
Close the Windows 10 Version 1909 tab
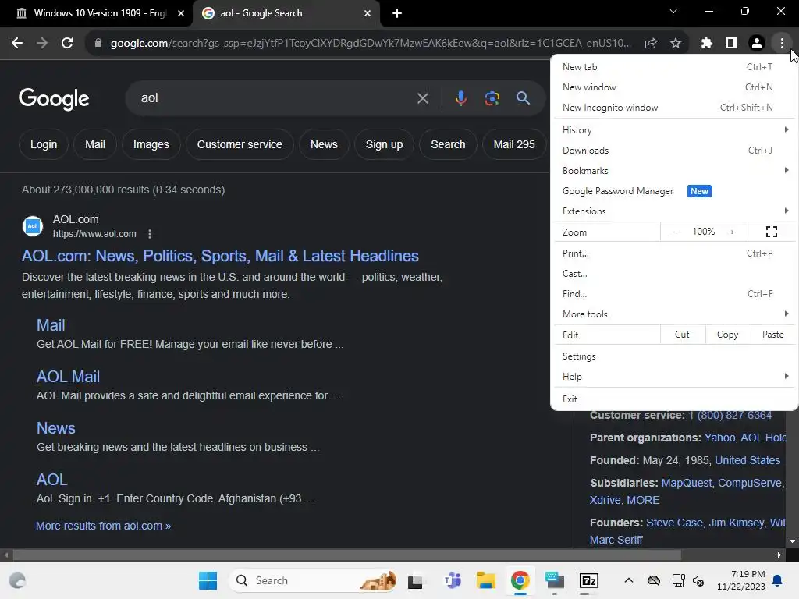[181, 13]
